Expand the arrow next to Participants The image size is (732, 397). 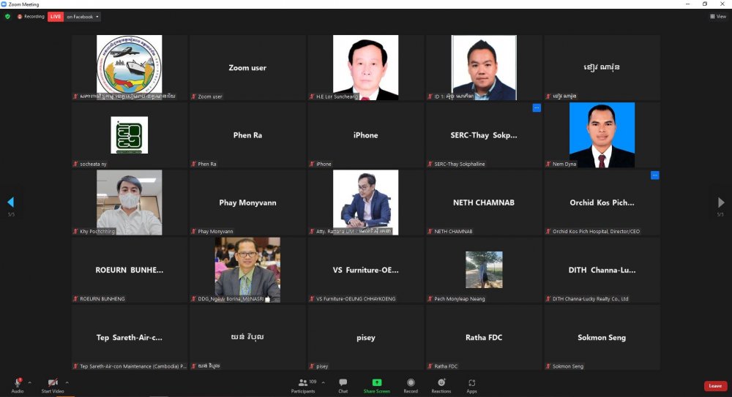coord(323,382)
